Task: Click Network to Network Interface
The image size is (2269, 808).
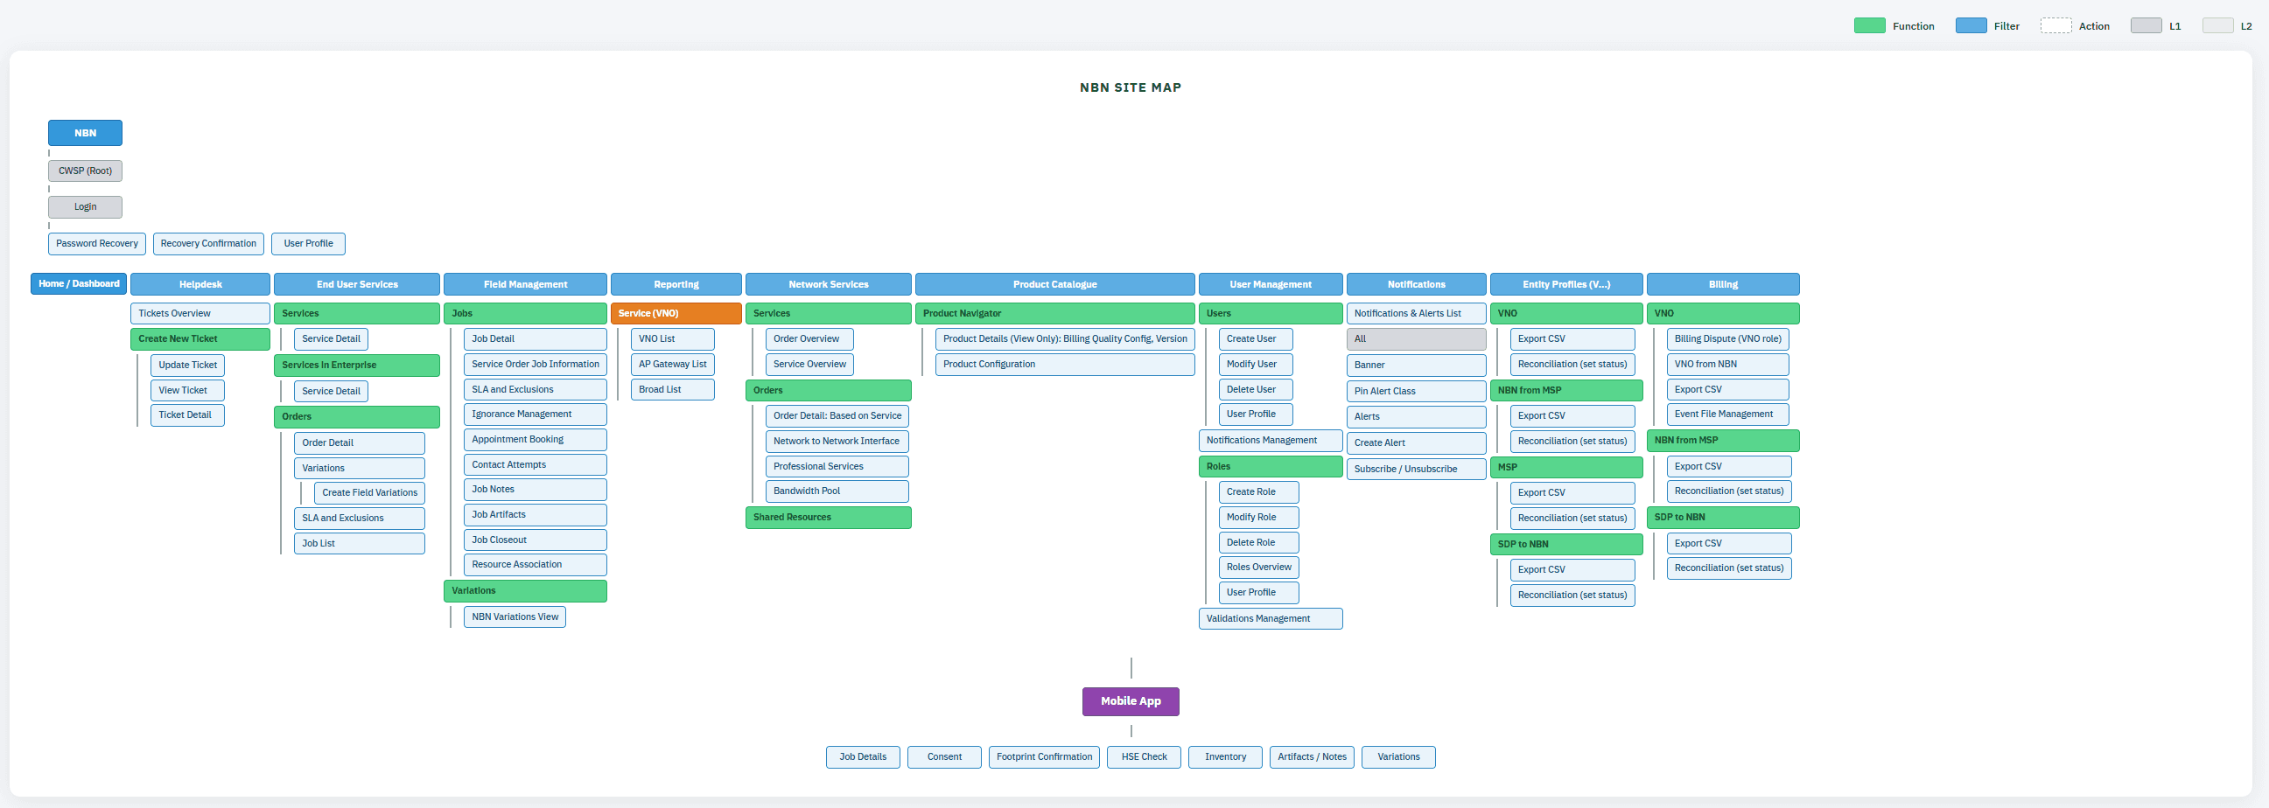Action: click(x=837, y=442)
